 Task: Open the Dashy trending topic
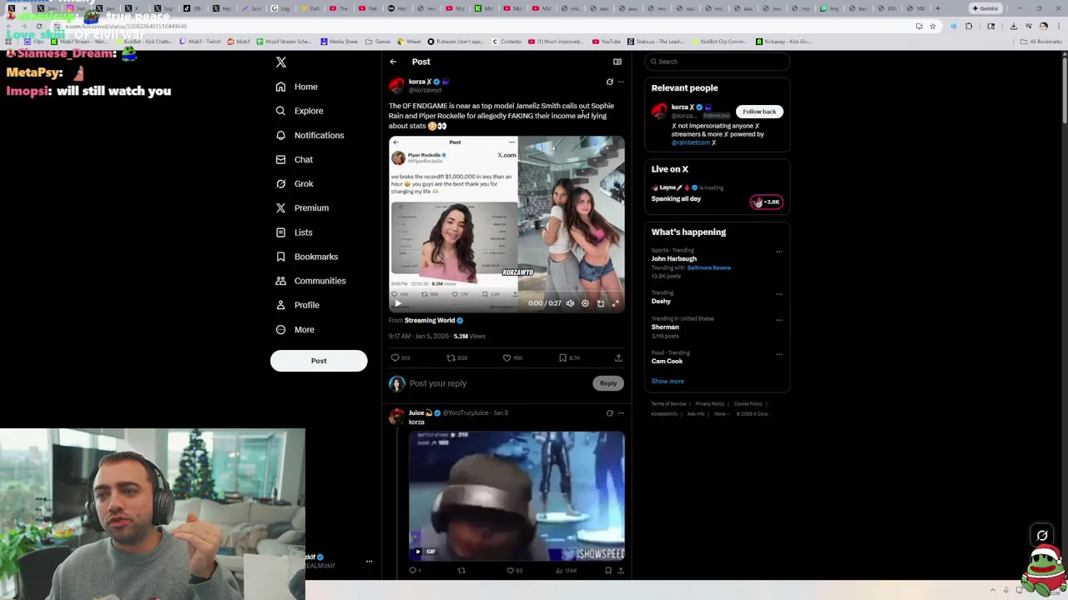coord(661,302)
